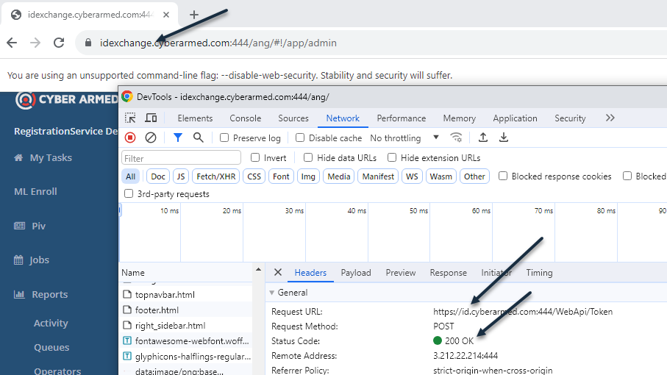The image size is (667, 375).
Task: Open ML Enroll in sidebar
Action: tap(36, 192)
